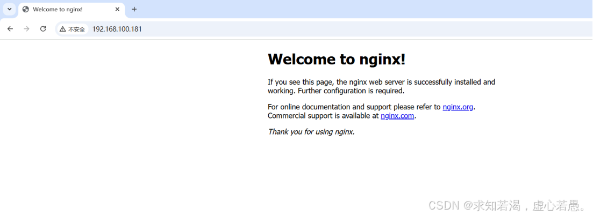The height and width of the screenshot is (216, 593).
Task: Click 'Commercial support is available at' text
Action: pos(323,116)
